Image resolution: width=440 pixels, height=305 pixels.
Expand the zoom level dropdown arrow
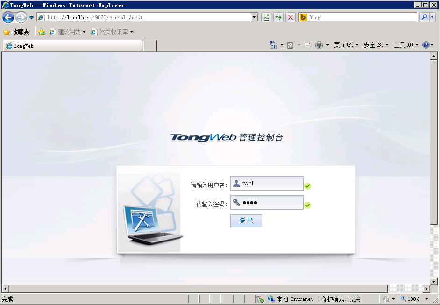click(x=426, y=299)
